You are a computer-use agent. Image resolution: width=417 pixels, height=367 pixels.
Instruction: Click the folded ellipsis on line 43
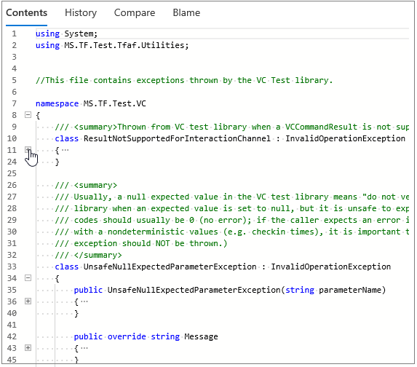point(84,348)
